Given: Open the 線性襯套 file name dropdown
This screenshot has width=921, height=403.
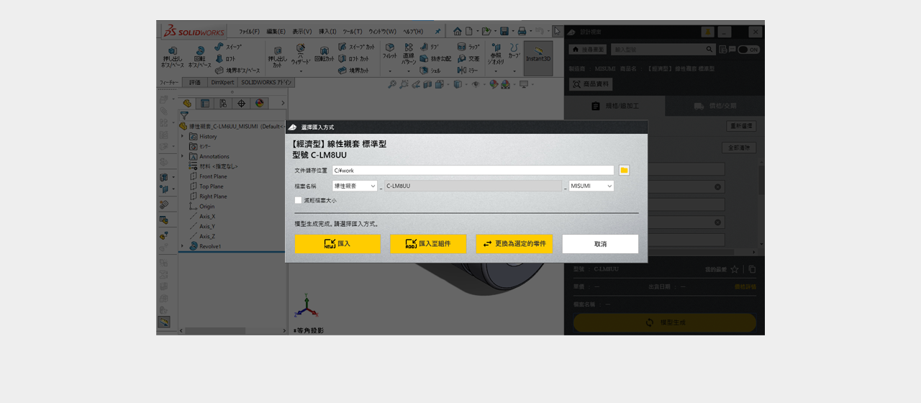Looking at the screenshot, I should pos(355,186).
